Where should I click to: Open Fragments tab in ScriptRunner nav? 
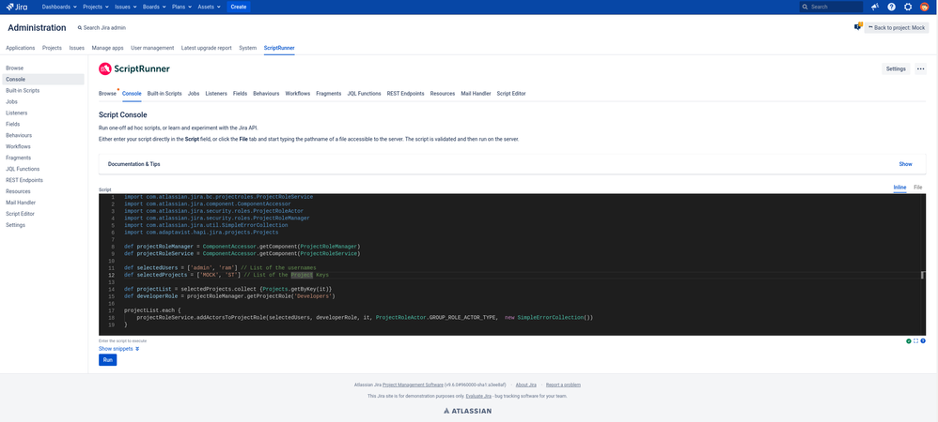pos(328,94)
